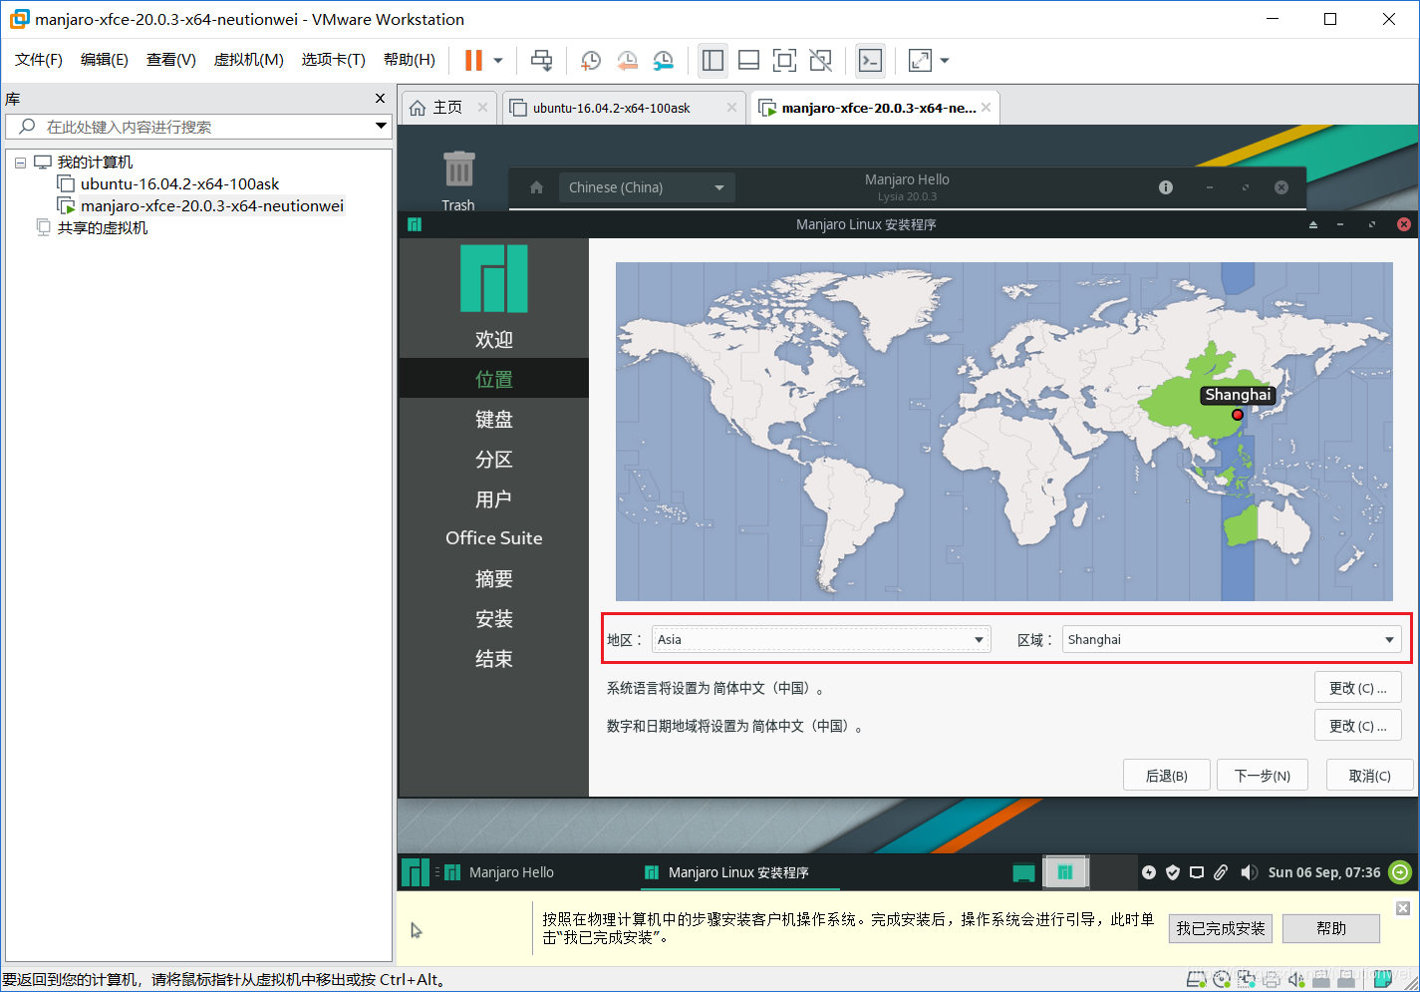Open the 虚拟机(M) menu
Screen dimensions: 1420x992
(249, 60)
